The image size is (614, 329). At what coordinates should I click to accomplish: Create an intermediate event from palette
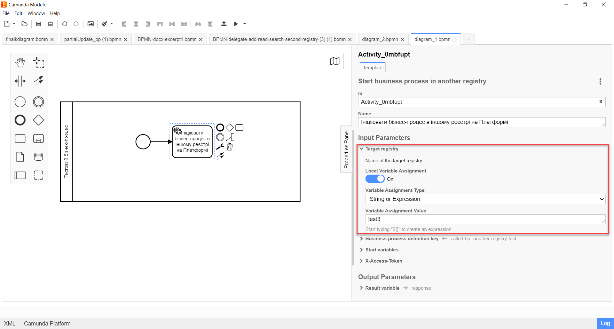pos(38,102)
